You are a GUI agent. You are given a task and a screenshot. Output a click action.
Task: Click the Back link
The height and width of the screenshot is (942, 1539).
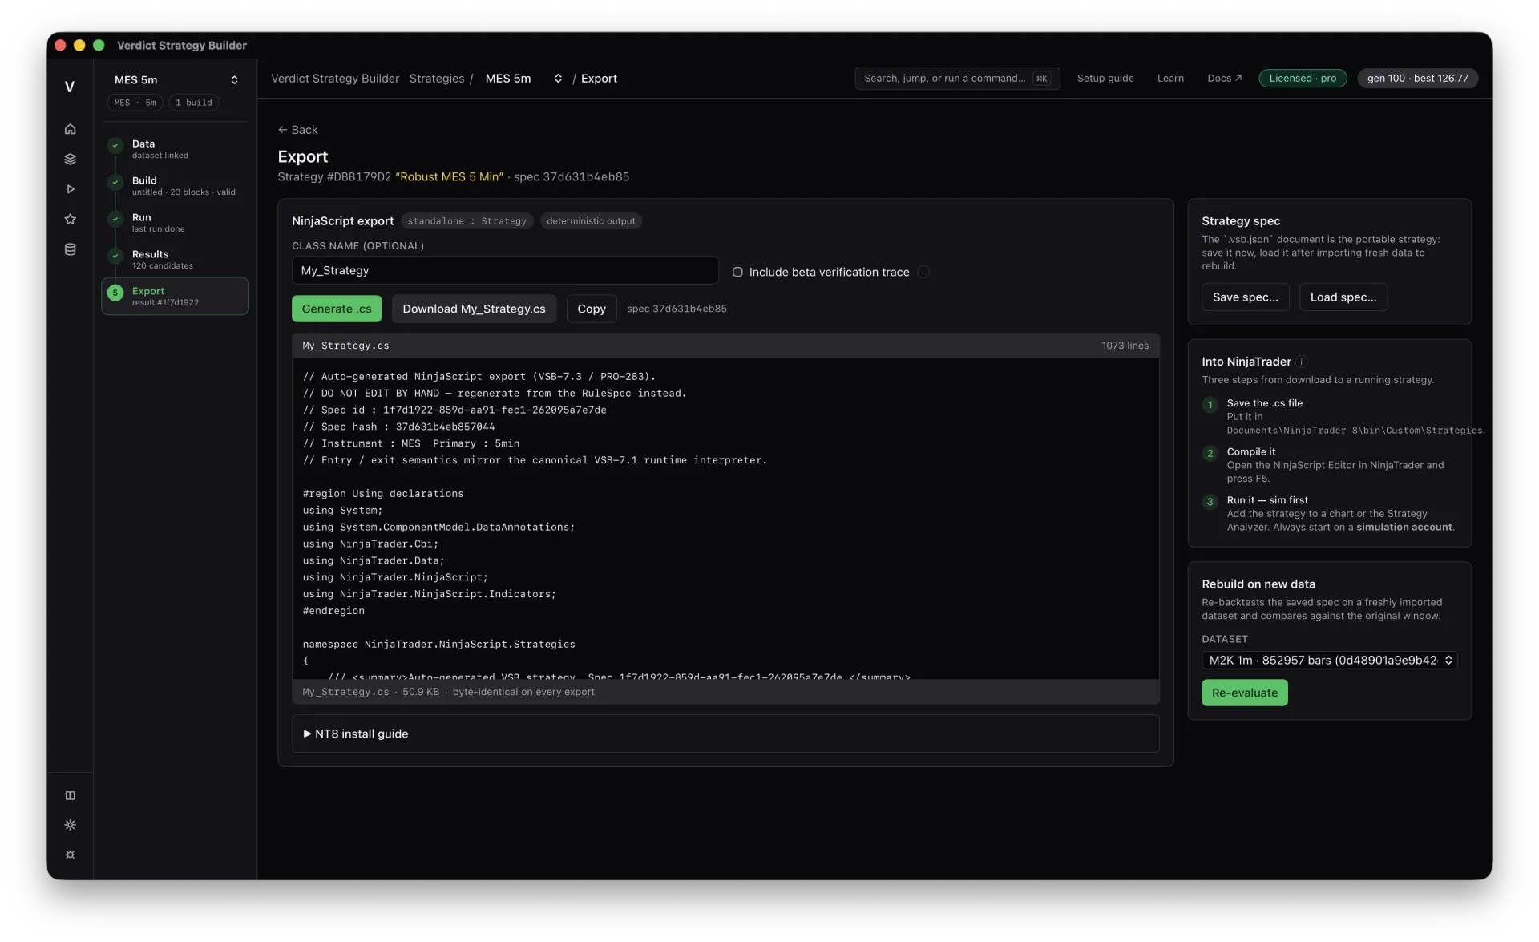click(x=297, y=130)
